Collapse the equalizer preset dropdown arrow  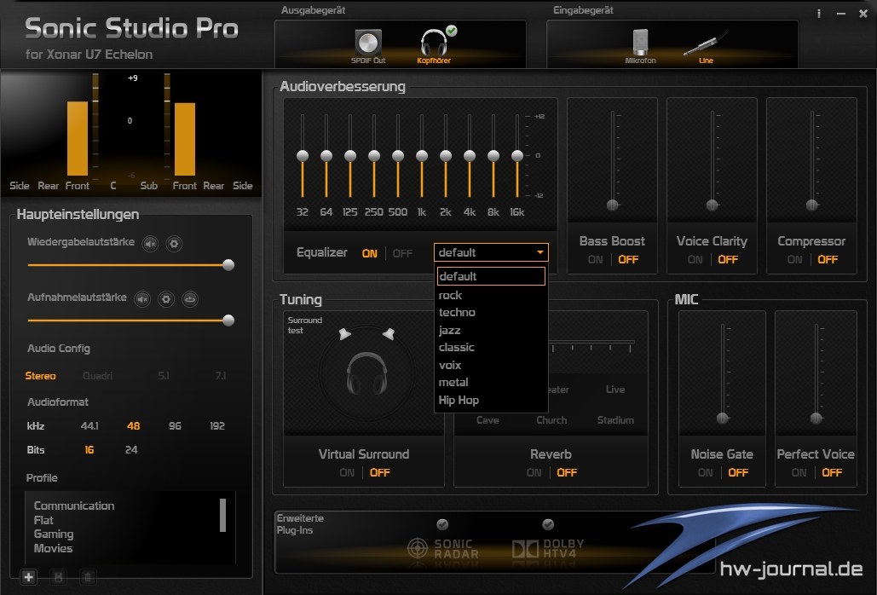click(539, 252)
